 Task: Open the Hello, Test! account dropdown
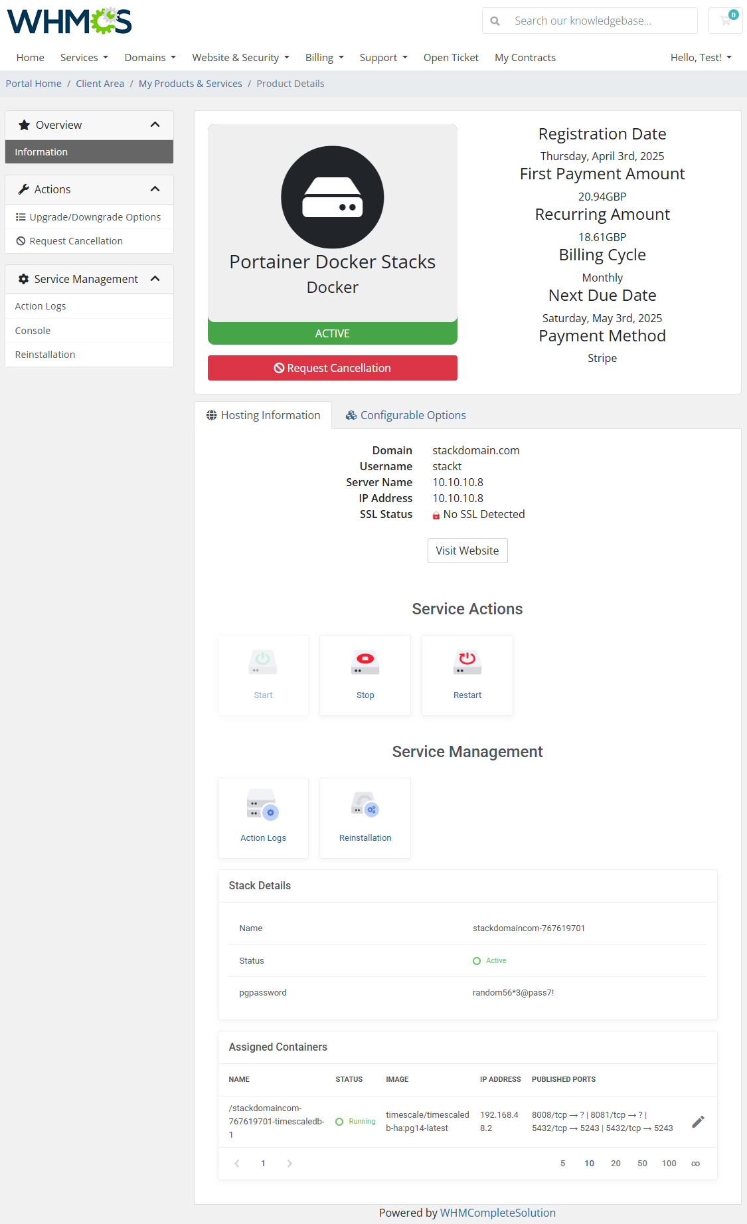tap(701, 58)
